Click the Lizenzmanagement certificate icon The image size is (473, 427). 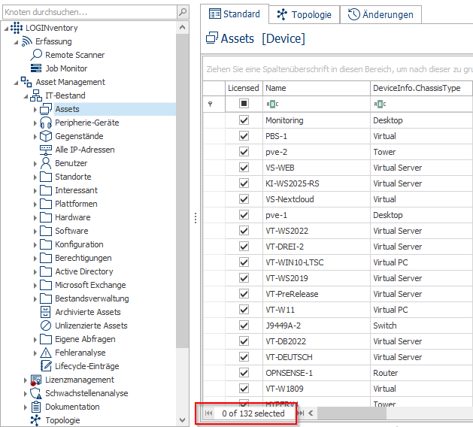(36, 380)
